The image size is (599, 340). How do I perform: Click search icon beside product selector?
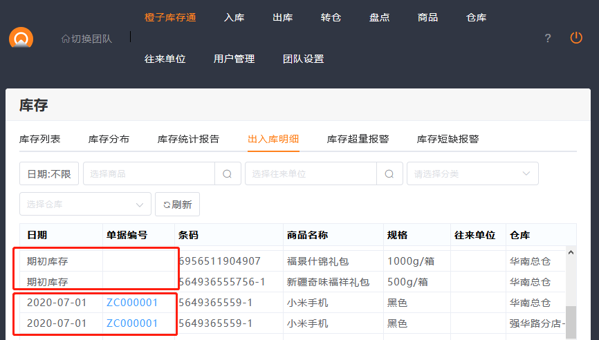click(x=228, y=174)
